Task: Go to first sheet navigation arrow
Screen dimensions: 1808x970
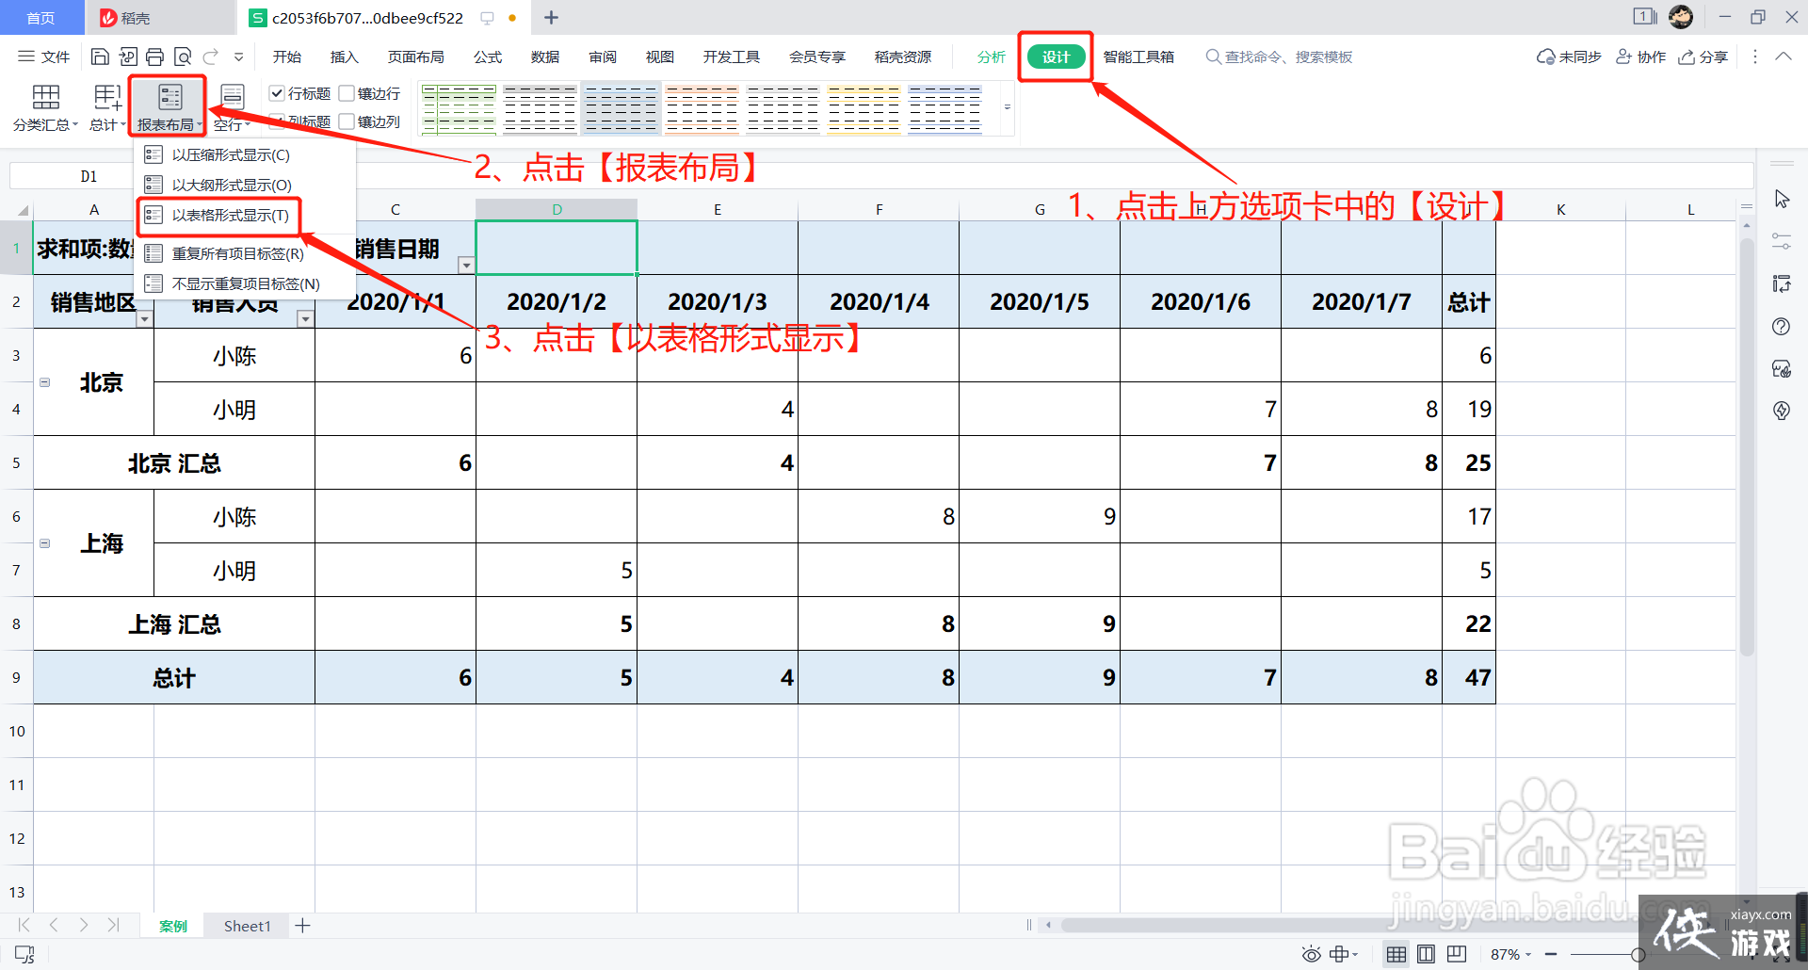Action: 24,926
